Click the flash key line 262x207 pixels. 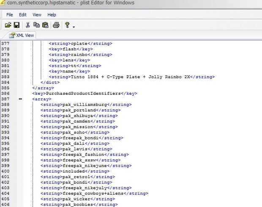click(71, 49)
